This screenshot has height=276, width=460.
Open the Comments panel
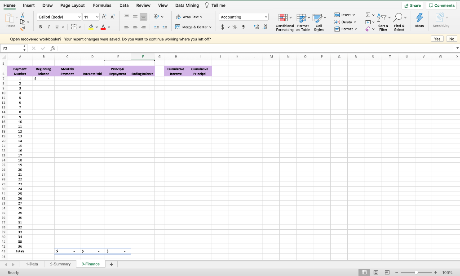[x=441, y=5]
